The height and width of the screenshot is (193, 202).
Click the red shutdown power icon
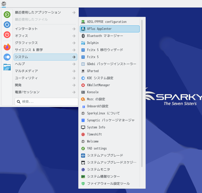7,35
